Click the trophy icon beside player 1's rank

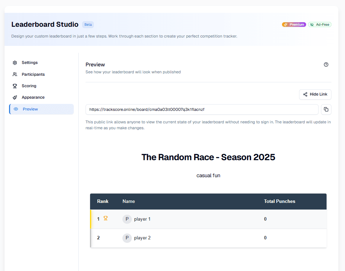(105, 219)
